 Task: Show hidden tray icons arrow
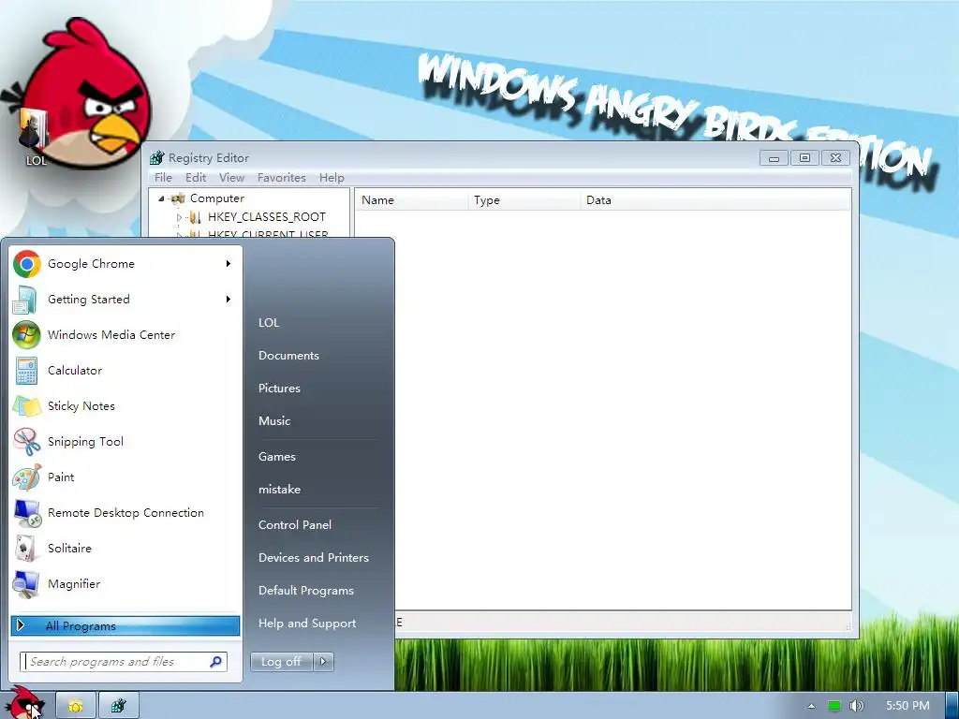[x=811, y=706]
